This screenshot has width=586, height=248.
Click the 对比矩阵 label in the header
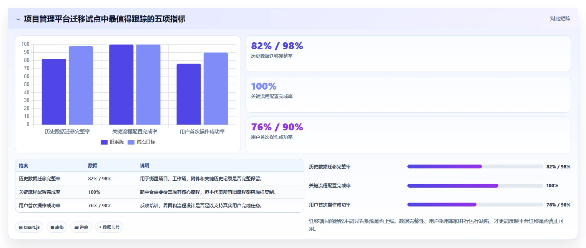[560, 18]
